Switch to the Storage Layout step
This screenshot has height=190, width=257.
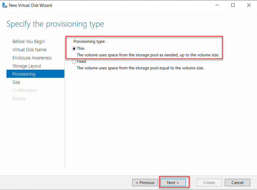click(x=27, y=66)
